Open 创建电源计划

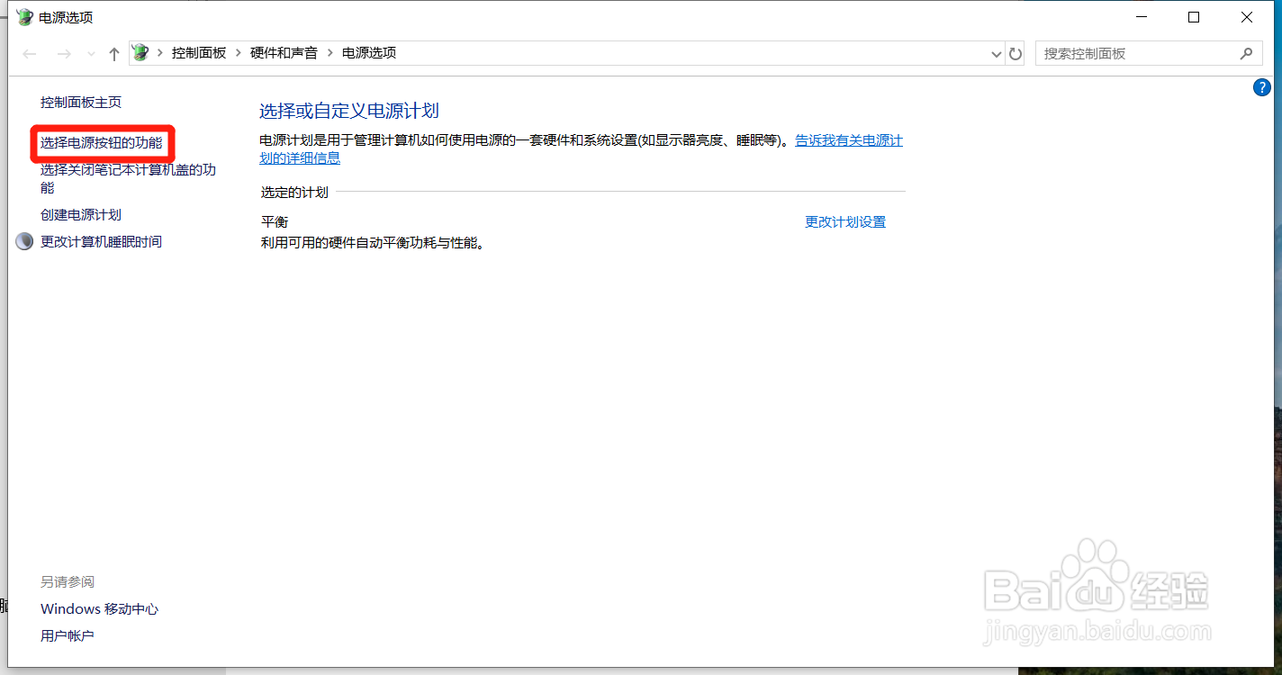[x=81, y=214]
